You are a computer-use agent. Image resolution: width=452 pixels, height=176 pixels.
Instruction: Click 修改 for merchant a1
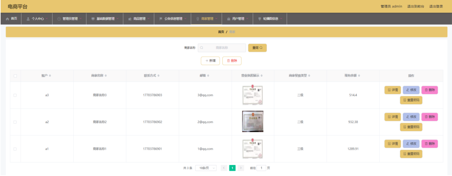(411, 144)
